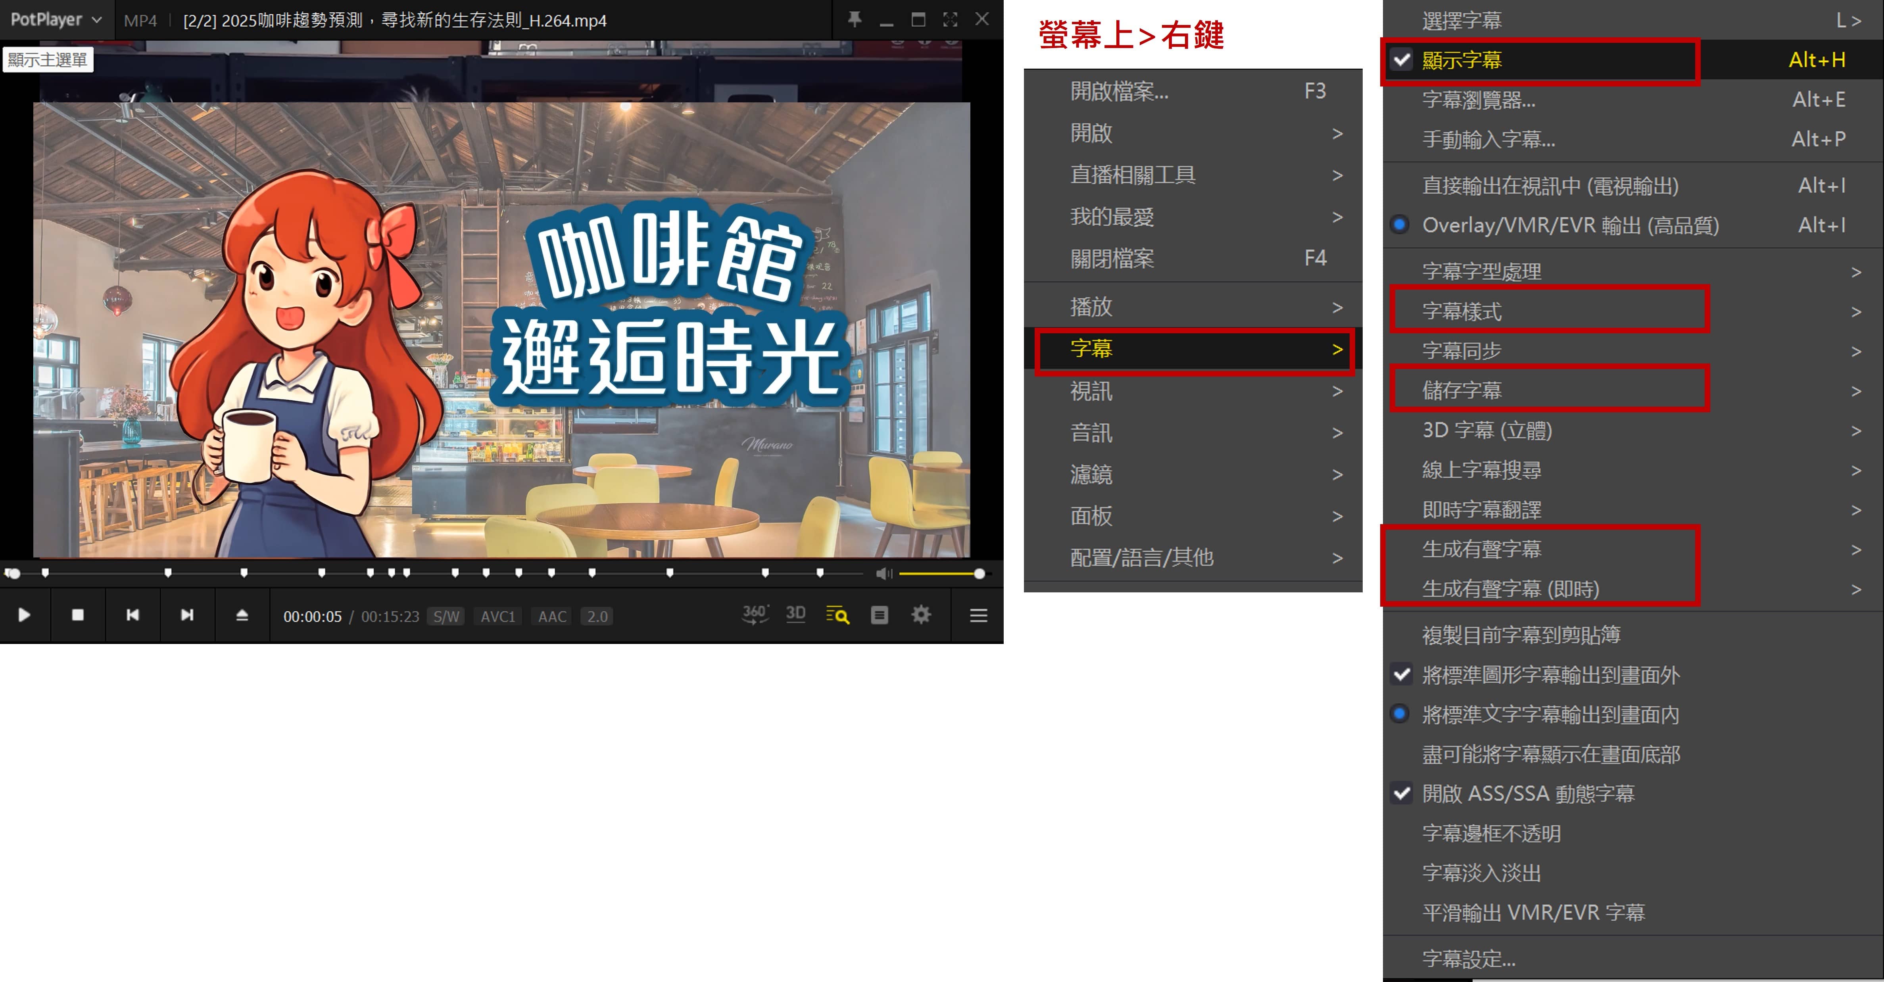This screenshot has width=1884, height=982.
Task: Expand the 字幕樣式 submenu
Action: click(x=1463, y=311)
